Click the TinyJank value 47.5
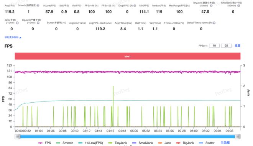The height and width of the screenshot is (146, 253). tap(205, 12)
